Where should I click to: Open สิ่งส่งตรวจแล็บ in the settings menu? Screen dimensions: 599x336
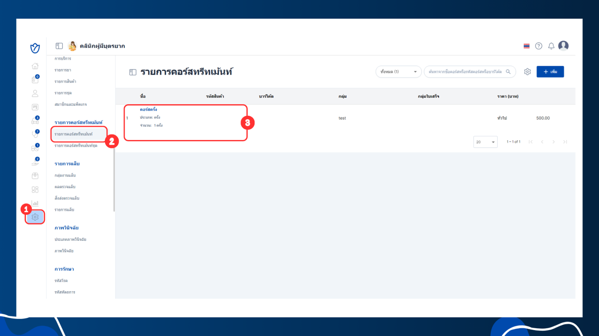pos(67,199)
